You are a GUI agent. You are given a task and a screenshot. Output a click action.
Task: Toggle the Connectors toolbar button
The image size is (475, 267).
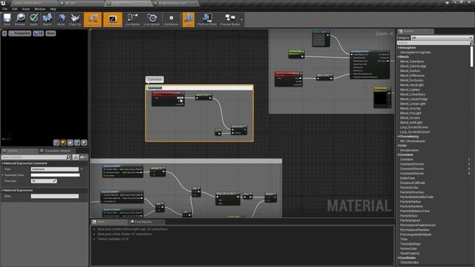(x=93, y=20)
